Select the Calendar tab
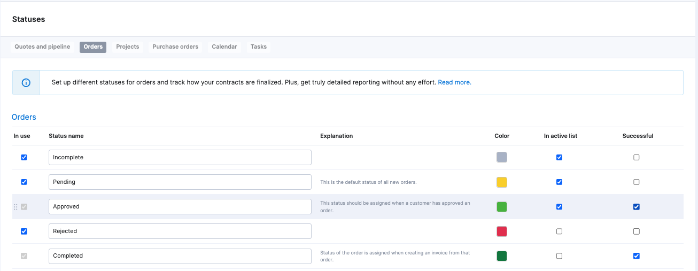This screenshot has height=271, width=698. (x=224, y=47)
